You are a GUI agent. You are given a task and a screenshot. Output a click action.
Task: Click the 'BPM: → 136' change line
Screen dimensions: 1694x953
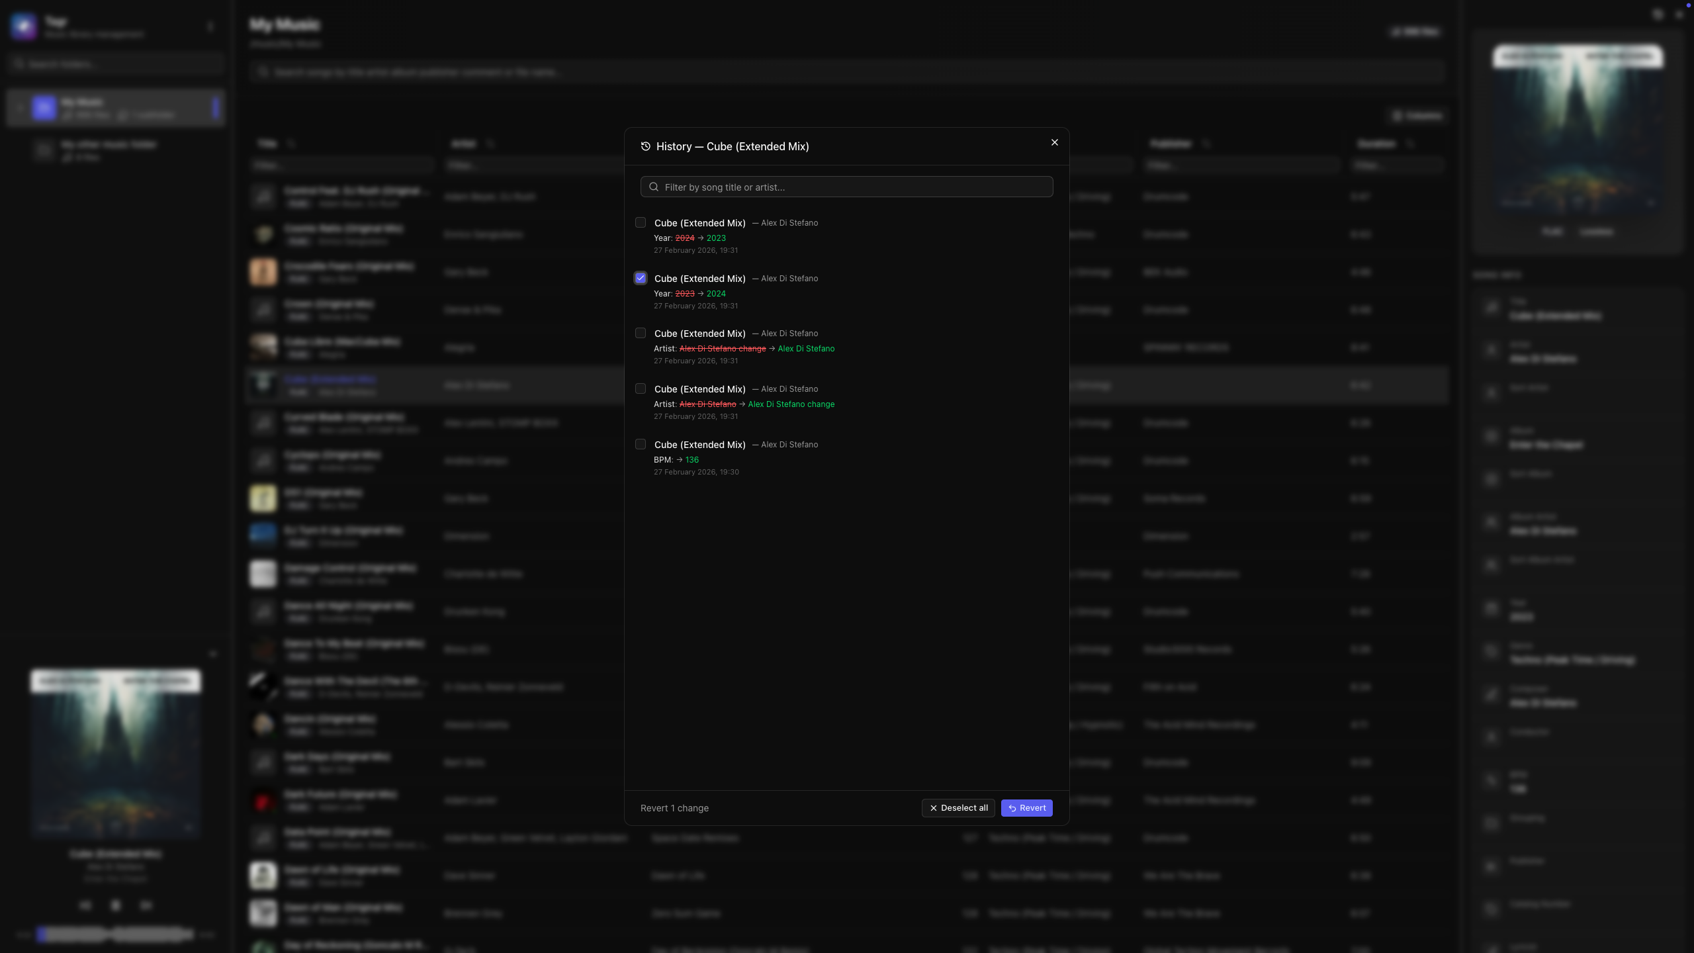coord(676,460)
